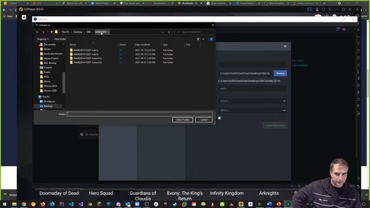Viewport: 370px width, 208px height.
Task: Open the first Select dropdown
Action: (x=253, y=101)
